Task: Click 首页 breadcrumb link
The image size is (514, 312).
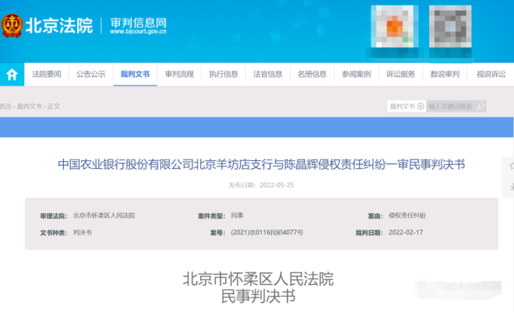Action: 5,107
